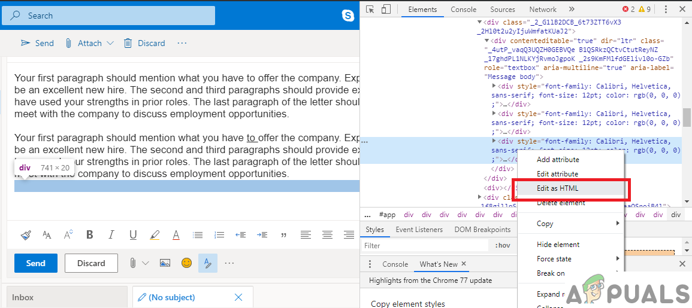
Task: Click the Quote icon
Action: [x=284, y=235]
